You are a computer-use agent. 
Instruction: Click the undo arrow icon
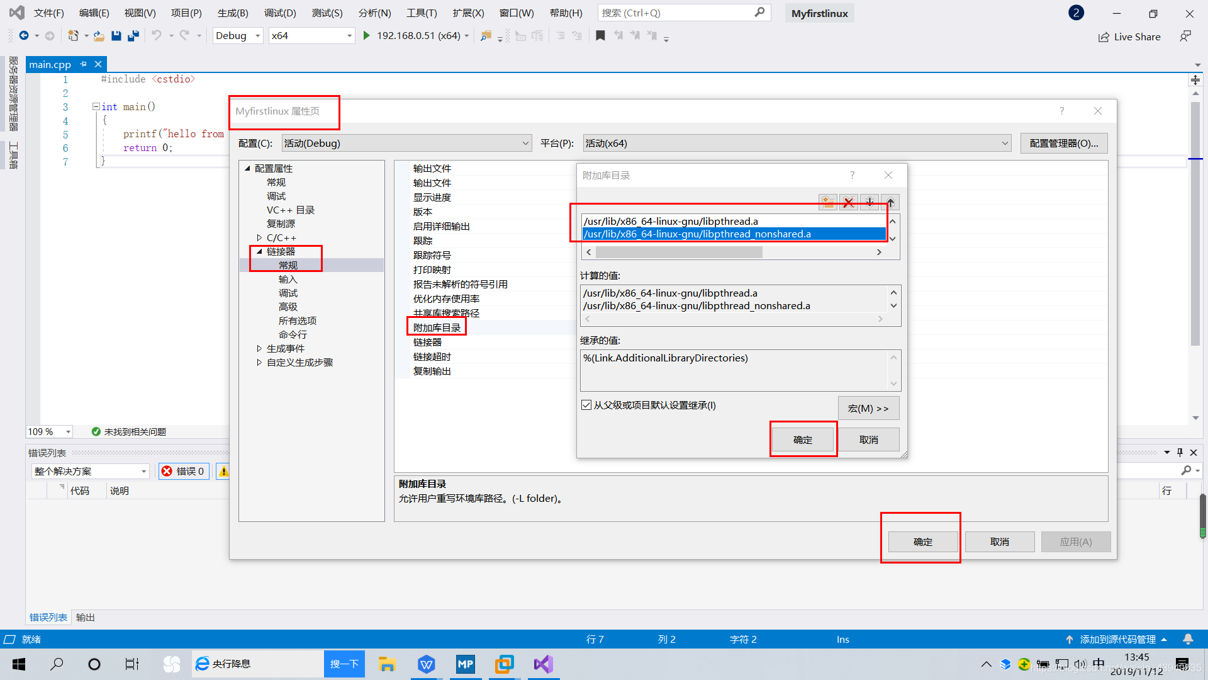click(x=157, y=36)
